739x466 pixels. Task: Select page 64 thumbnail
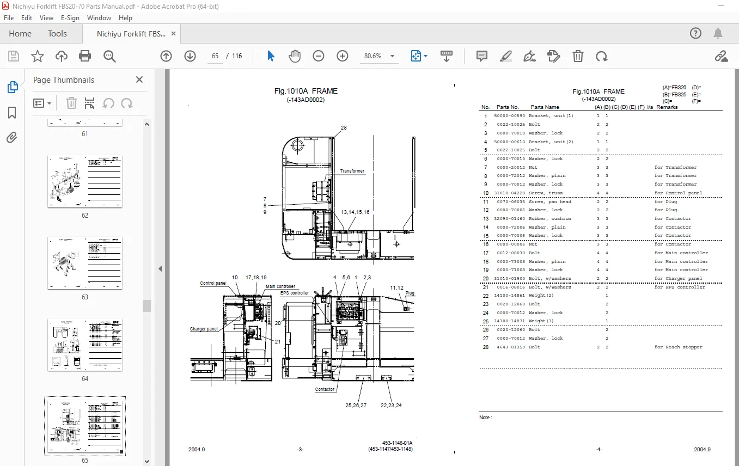tap(84, 345)
